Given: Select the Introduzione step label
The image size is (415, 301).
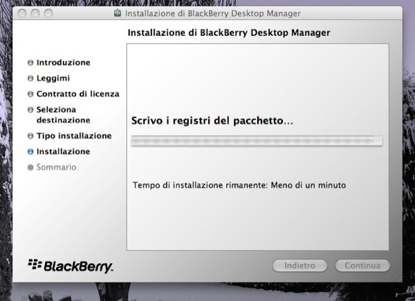Looking at the screenshot, I should click(x=63, y=63).
